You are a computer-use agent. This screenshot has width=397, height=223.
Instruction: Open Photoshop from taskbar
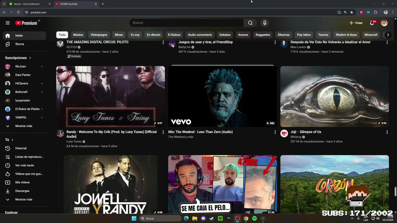pos(229,218)
